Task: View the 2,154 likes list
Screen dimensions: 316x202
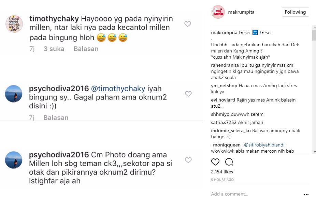Action: click(222, 172)
